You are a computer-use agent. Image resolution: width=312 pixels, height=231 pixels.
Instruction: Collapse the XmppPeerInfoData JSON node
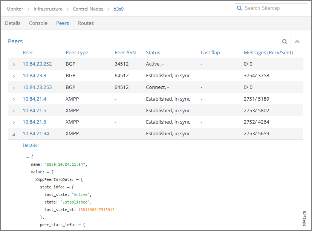pos(76,180)
